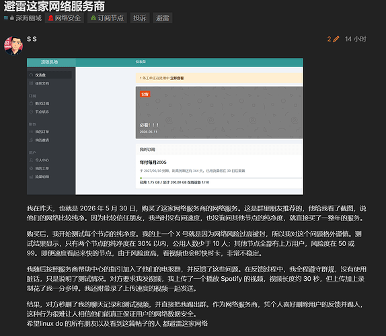Click the 个人中心 user icon
This screenshot has width=386, height=336.
click(x=31, y=160)
